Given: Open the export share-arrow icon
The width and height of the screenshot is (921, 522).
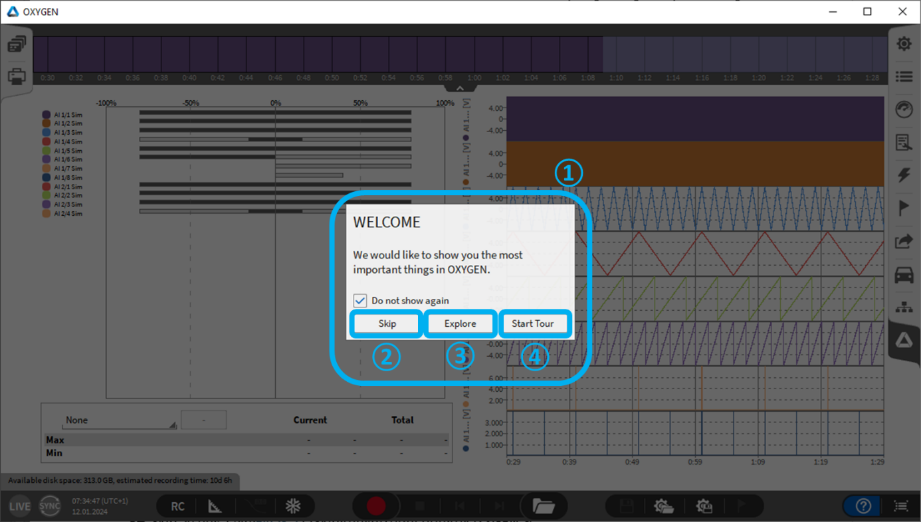Looking at the screenshot, I should pos(904,241).
